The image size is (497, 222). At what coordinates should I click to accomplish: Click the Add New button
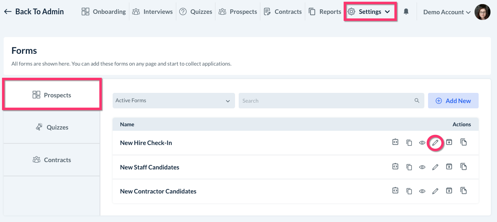coord(453,101)
